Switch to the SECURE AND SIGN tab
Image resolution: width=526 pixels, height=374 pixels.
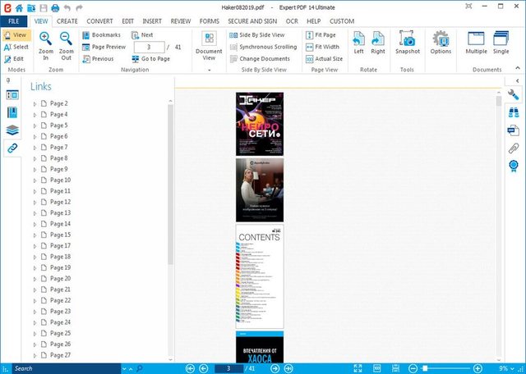(254, 21)
